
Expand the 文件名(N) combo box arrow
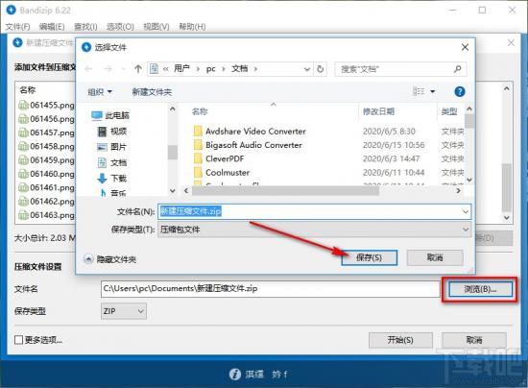click(x=466, y=212)
